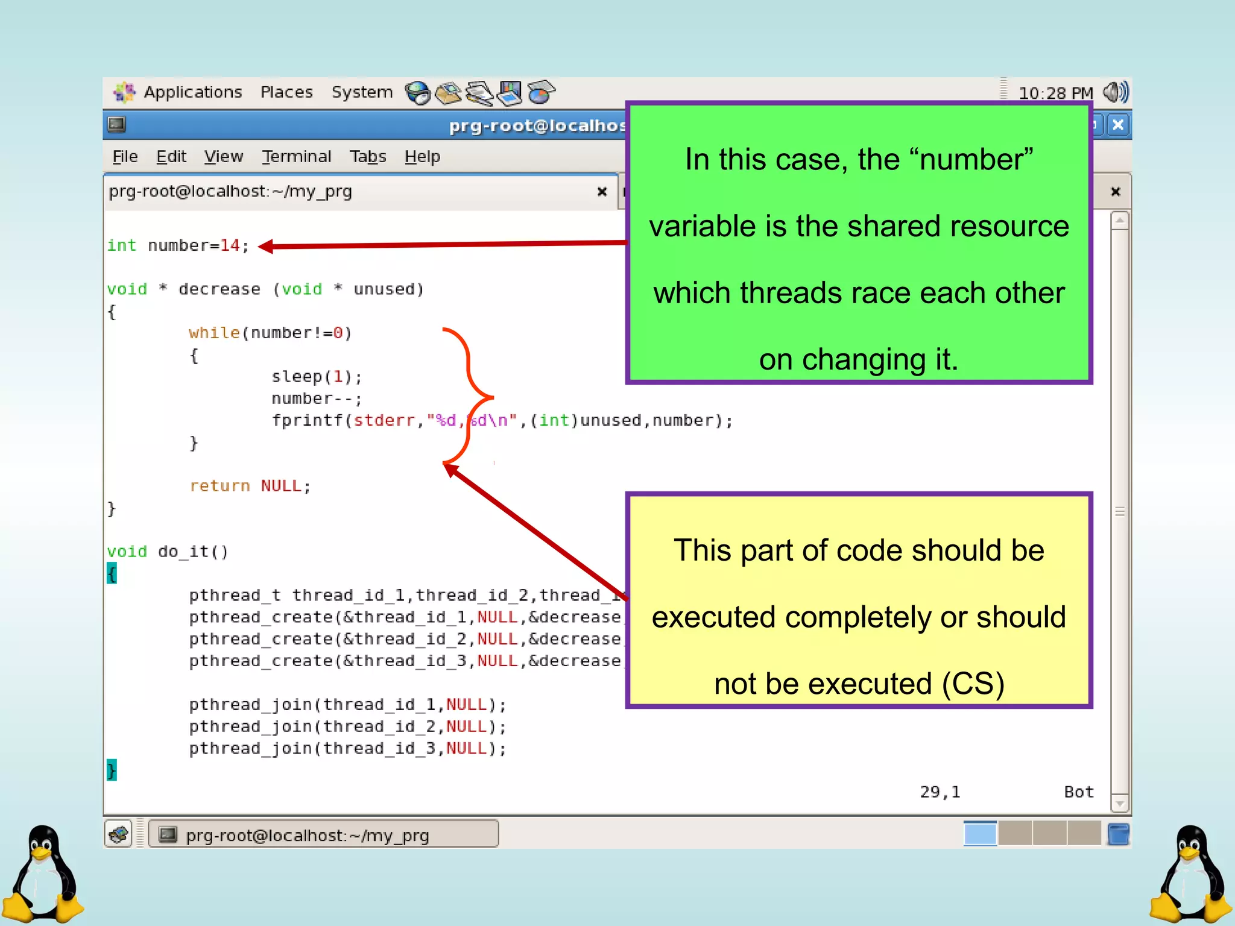Click the 'sleep(1);' line

(317, 377)
